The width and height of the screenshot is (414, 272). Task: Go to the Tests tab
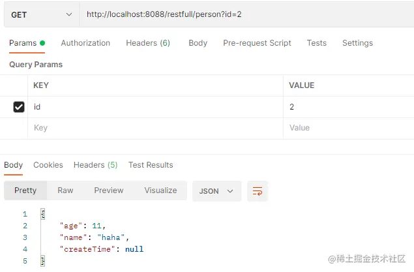pyautogui.click(x=316, y=43)
